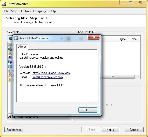Open the Editing menu
This screenshot has width=148, height=137.
tap(26, 11)
